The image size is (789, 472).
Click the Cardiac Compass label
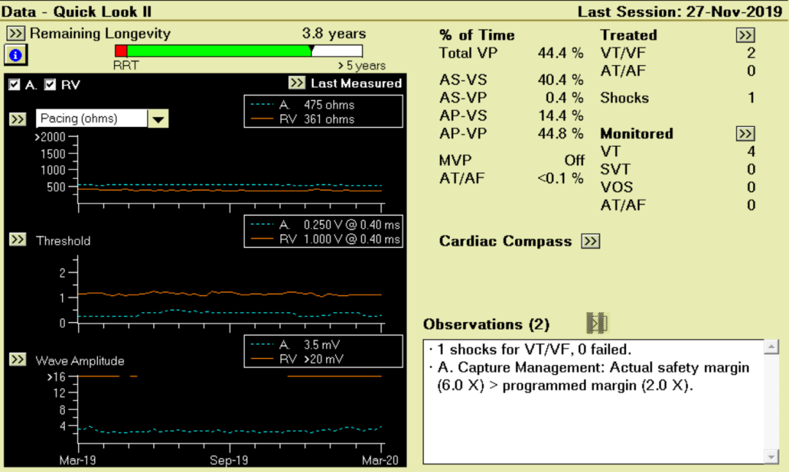coord(505,241)
